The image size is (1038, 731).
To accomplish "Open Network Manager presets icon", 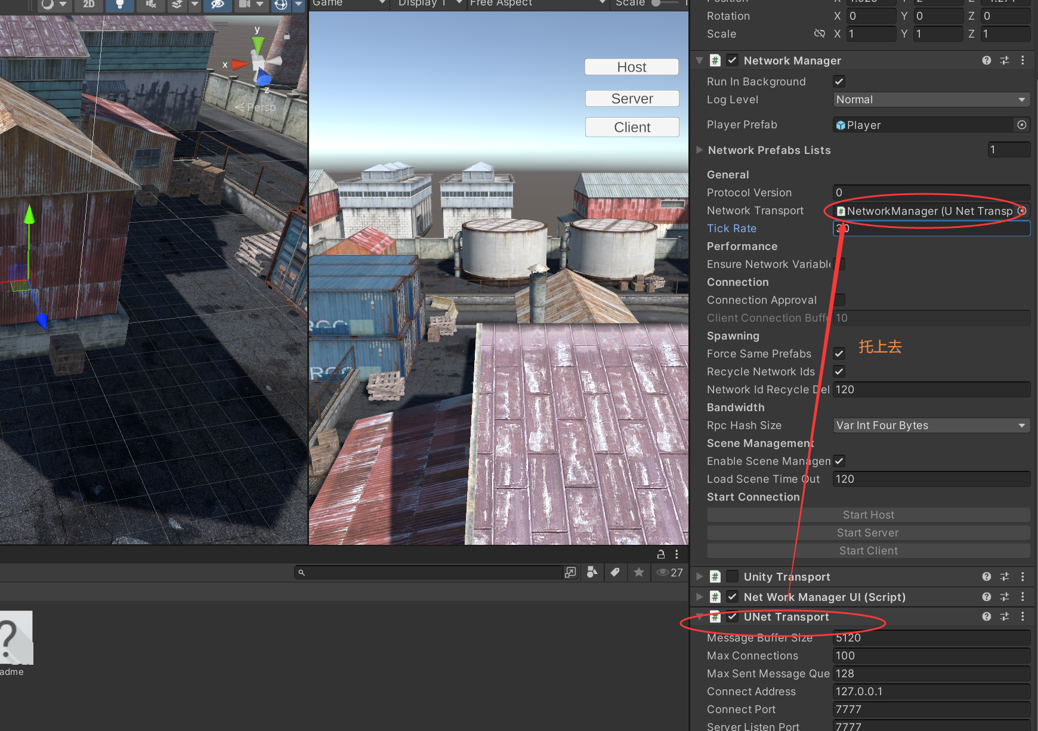I will pos(1005,60).
